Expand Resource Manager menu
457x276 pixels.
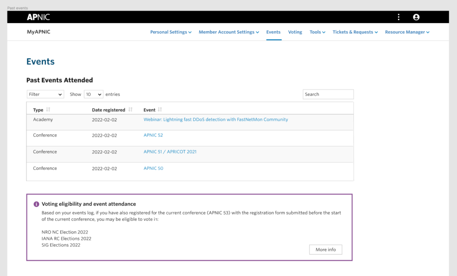(407, 32)
